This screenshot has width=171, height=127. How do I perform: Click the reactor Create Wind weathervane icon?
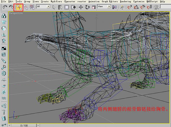(x=4, y=80)
